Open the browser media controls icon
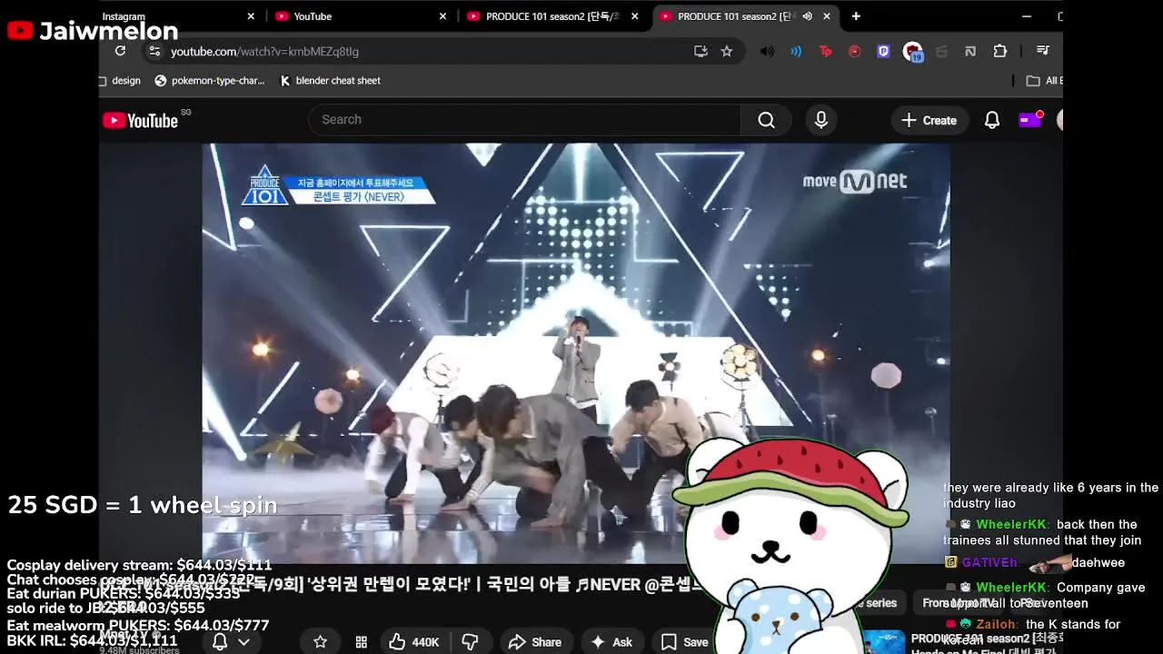This screenshot has height=654, width=1163. [x=1042, y=51]
